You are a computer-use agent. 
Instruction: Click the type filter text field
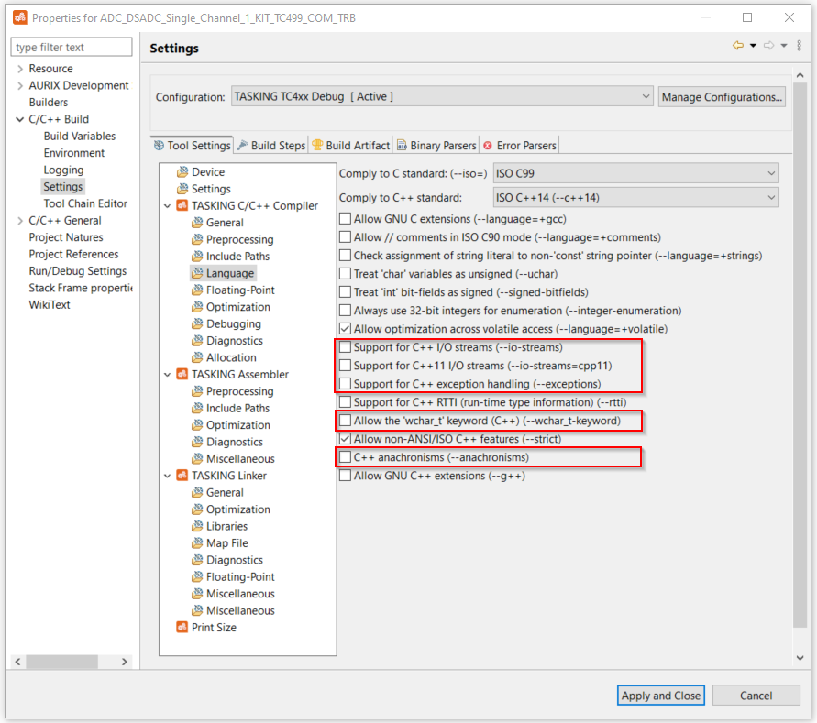[72, 47]
